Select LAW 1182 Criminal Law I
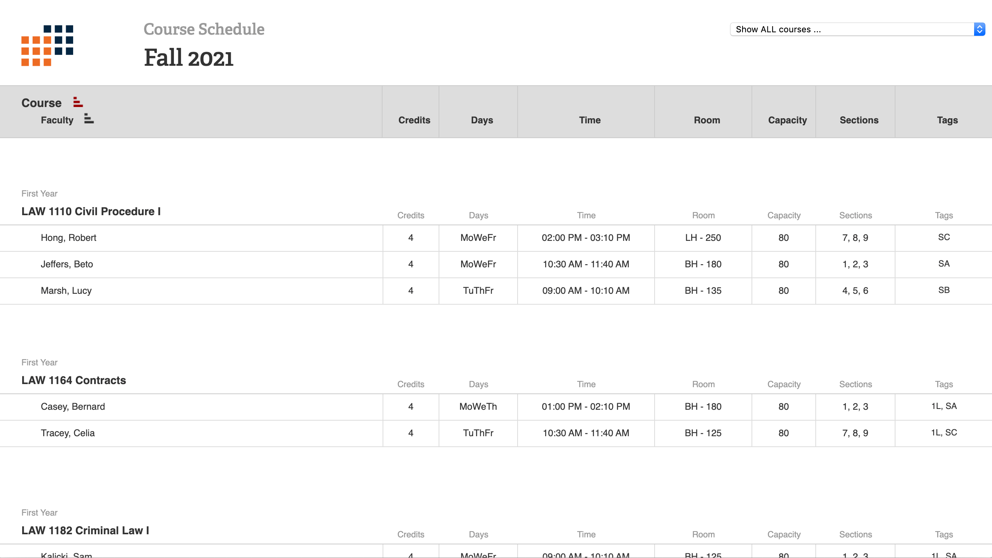This screenshot has height=558, width=992. tap(85, 530)
